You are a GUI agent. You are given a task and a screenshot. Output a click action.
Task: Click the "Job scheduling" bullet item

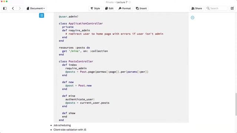click(62, 125)
